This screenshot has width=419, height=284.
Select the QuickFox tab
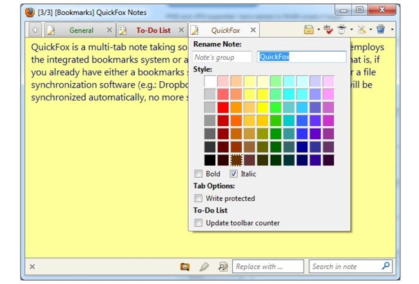tap(225, 30)
